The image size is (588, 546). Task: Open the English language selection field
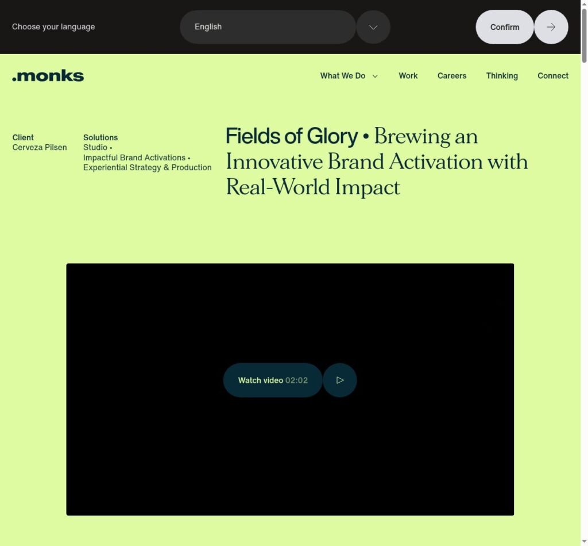[x=268, y=27]
